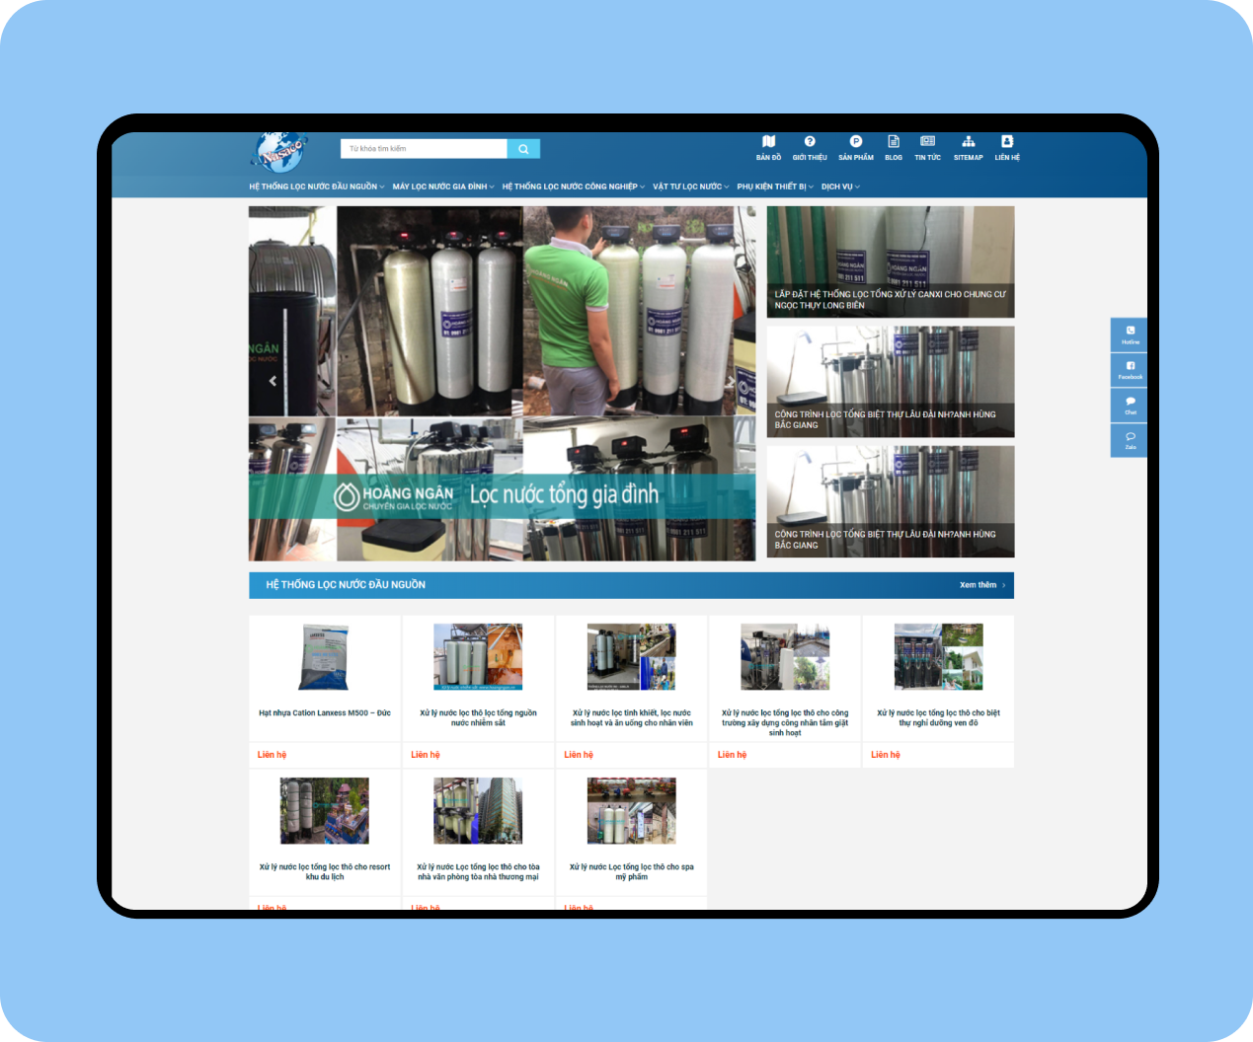Screen dimensions: 1253x1042
Task: Click biệt thự nghỉ dưỡng ven đô title
Action: tap(938, 717)
